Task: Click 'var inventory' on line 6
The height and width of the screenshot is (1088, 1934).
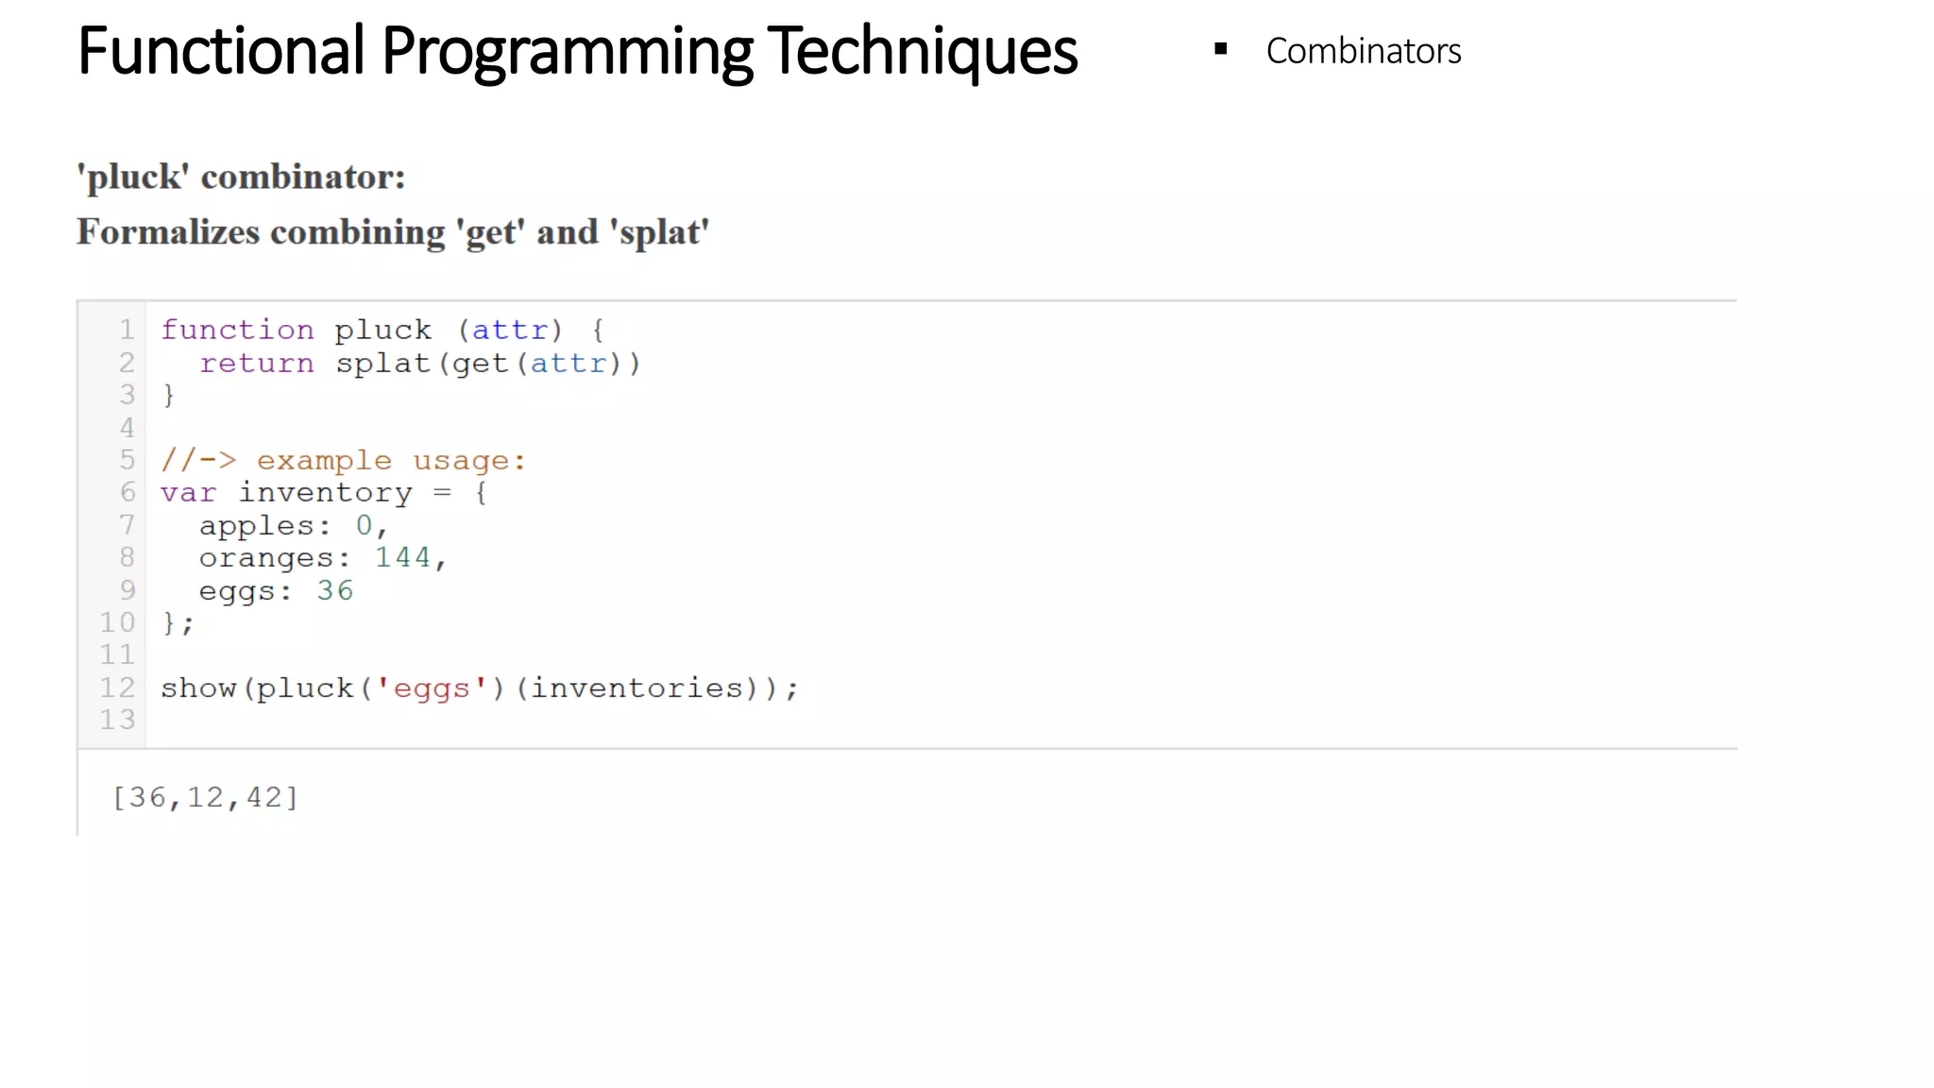Action: pos(286,493)
